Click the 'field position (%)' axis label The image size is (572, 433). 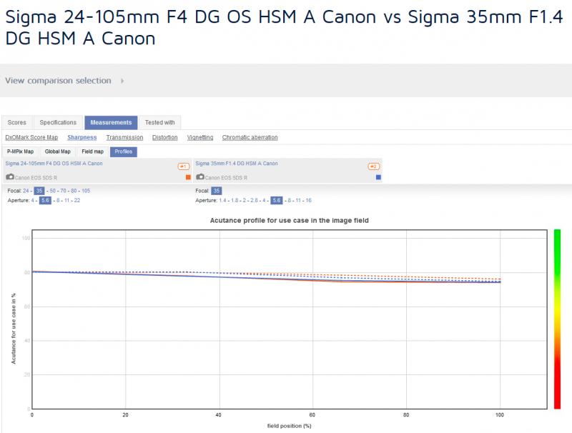290,426
